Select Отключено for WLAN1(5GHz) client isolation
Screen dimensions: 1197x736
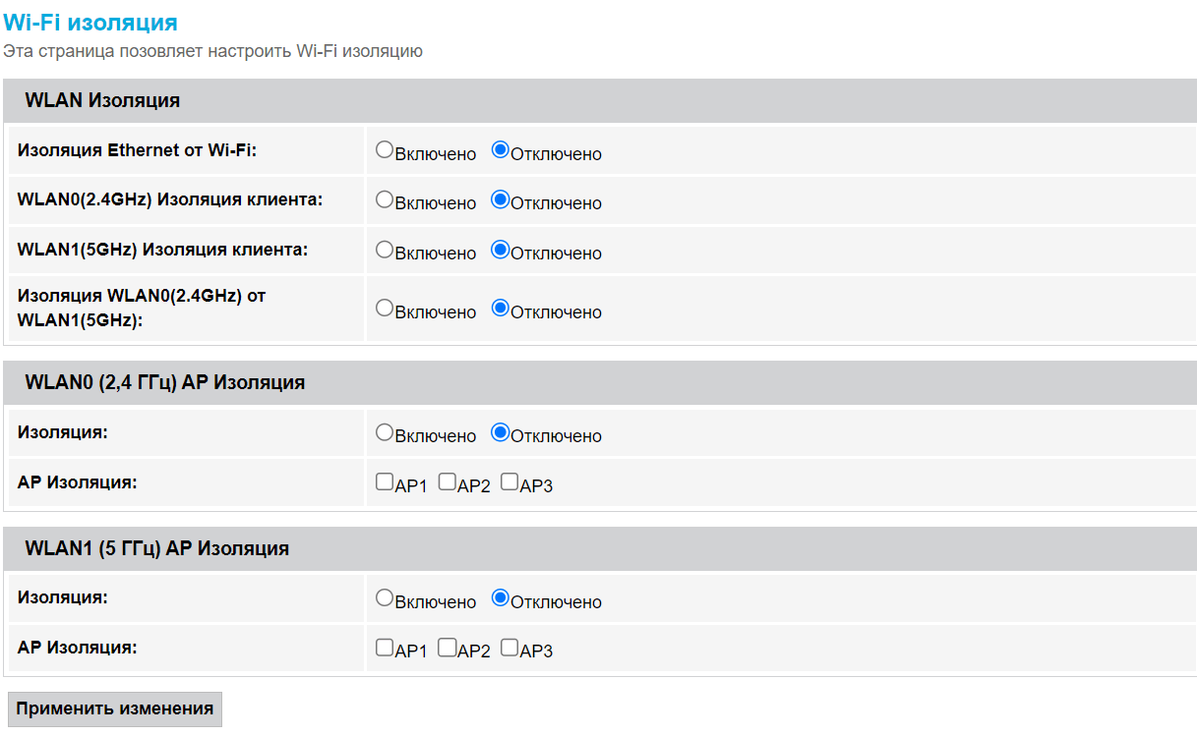(500, 250)
